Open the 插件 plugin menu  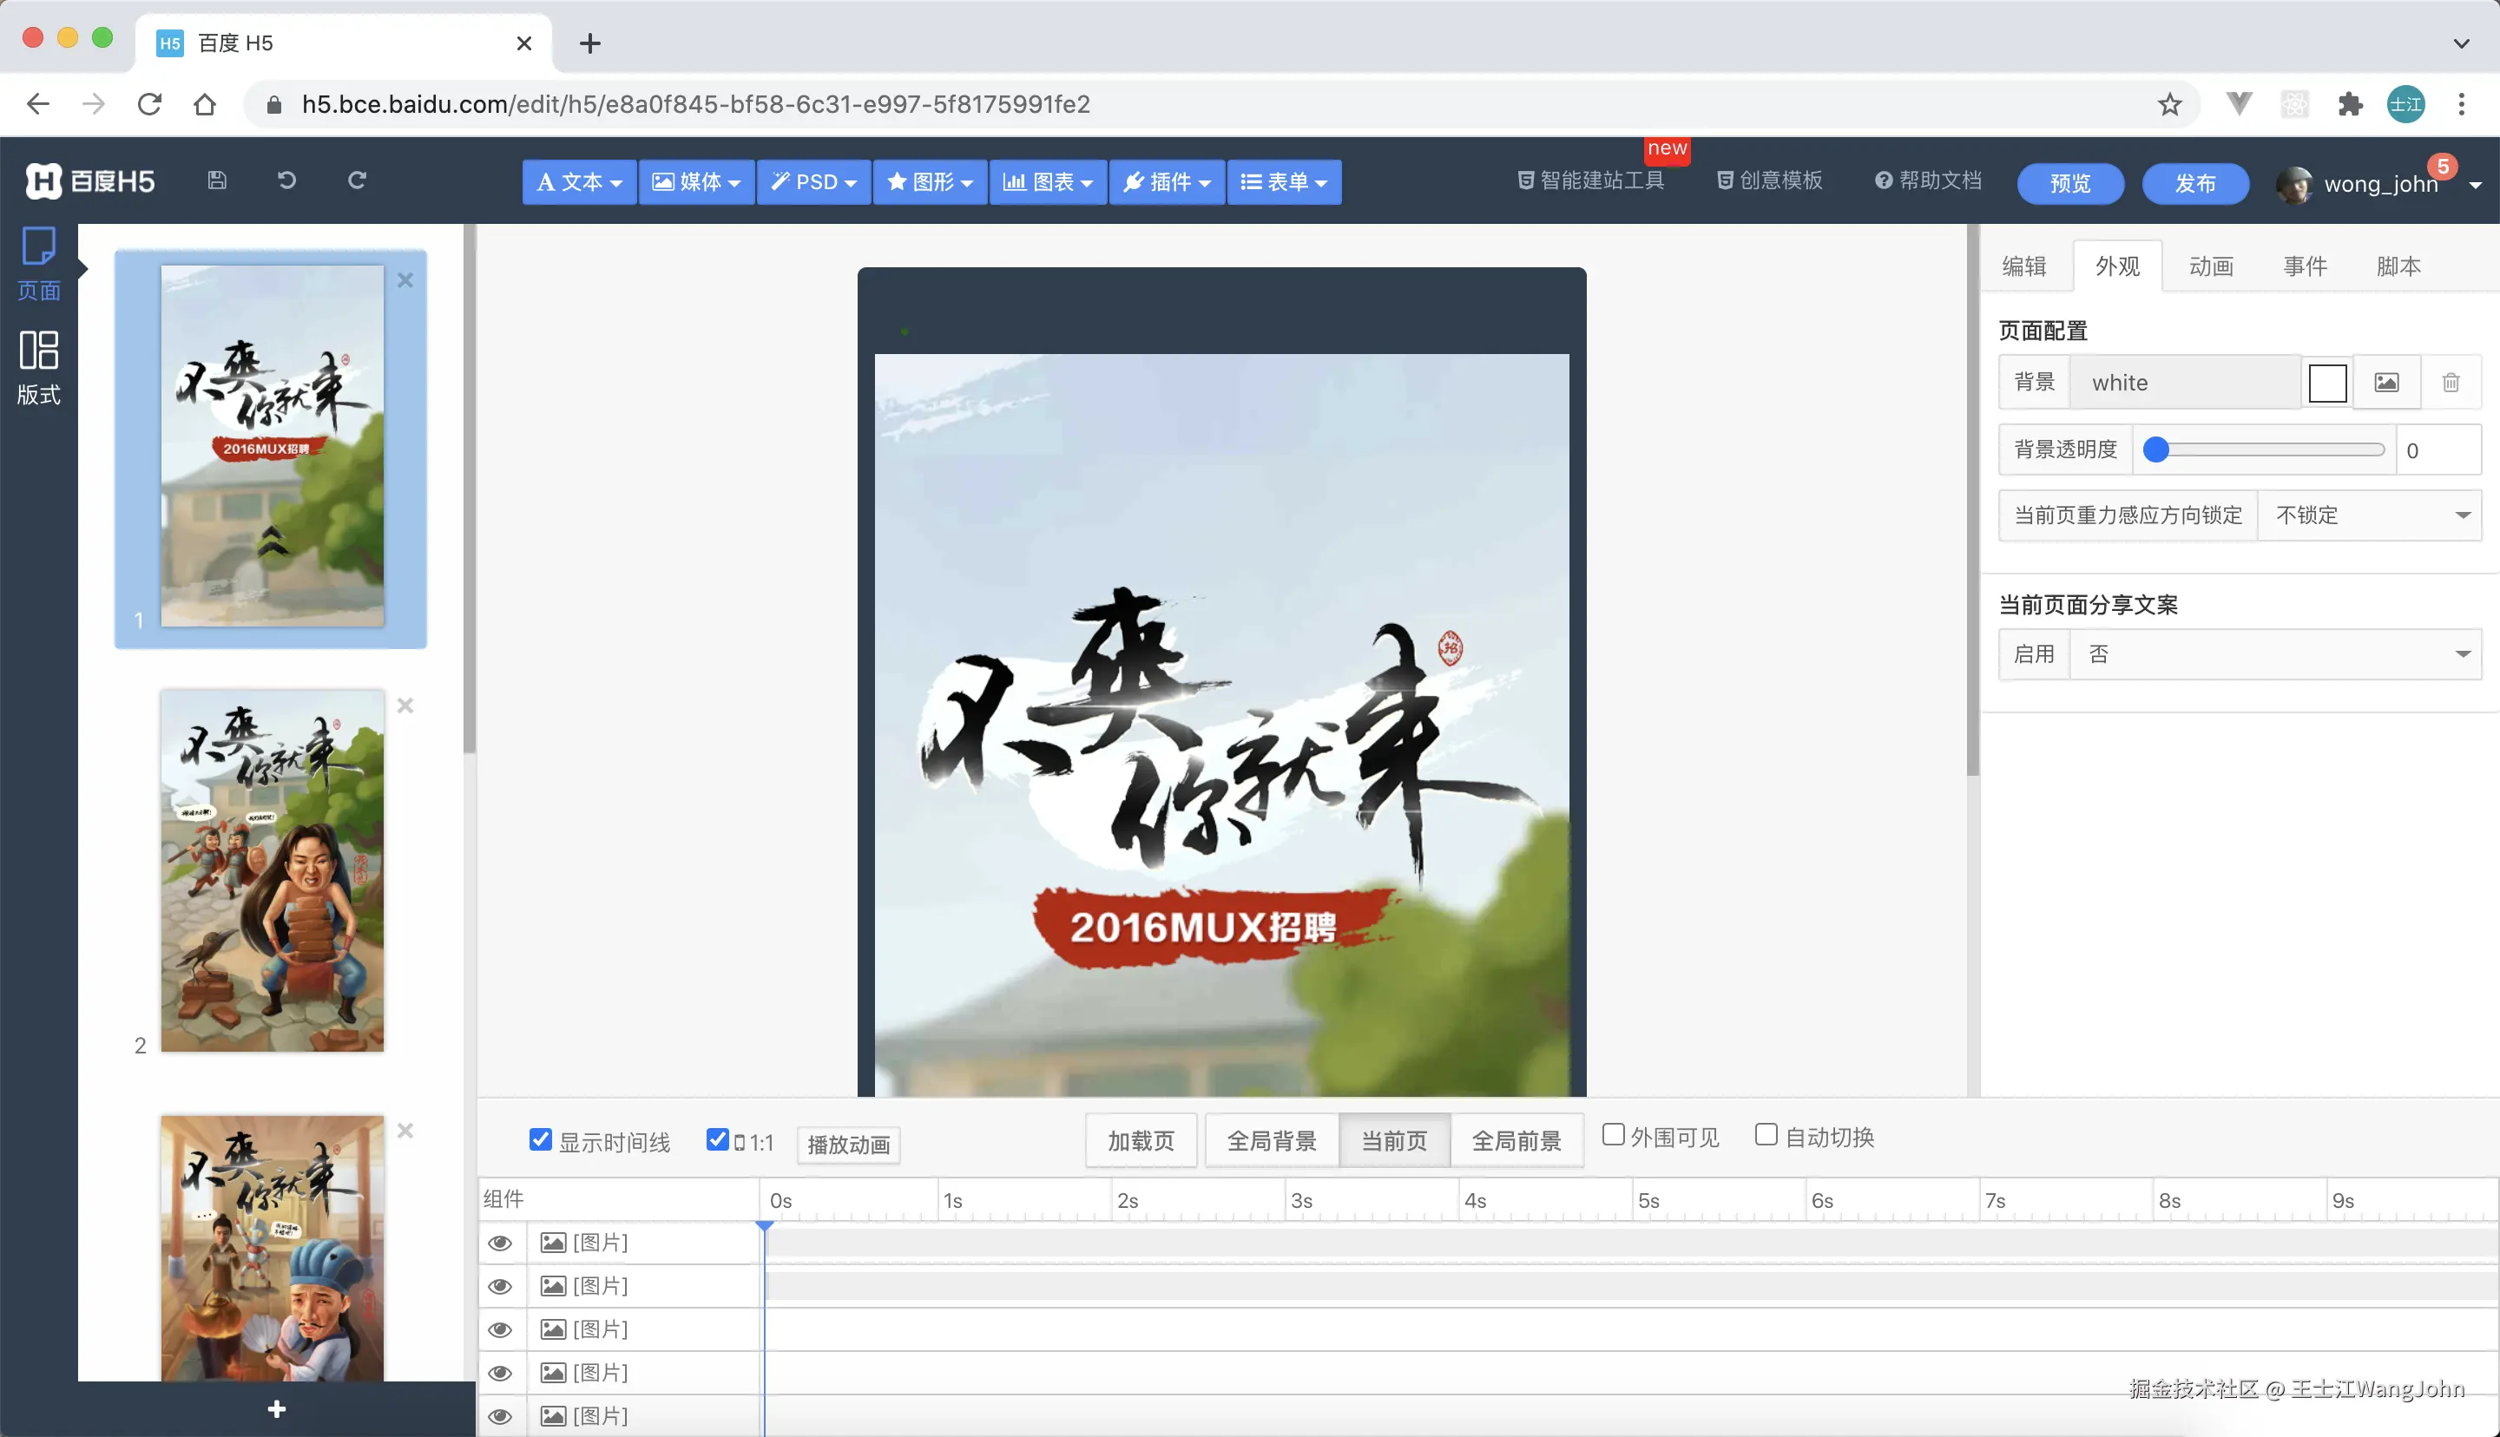(1167, 181)
